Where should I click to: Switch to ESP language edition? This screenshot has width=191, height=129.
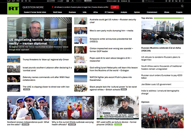click(x=13, y=1)
